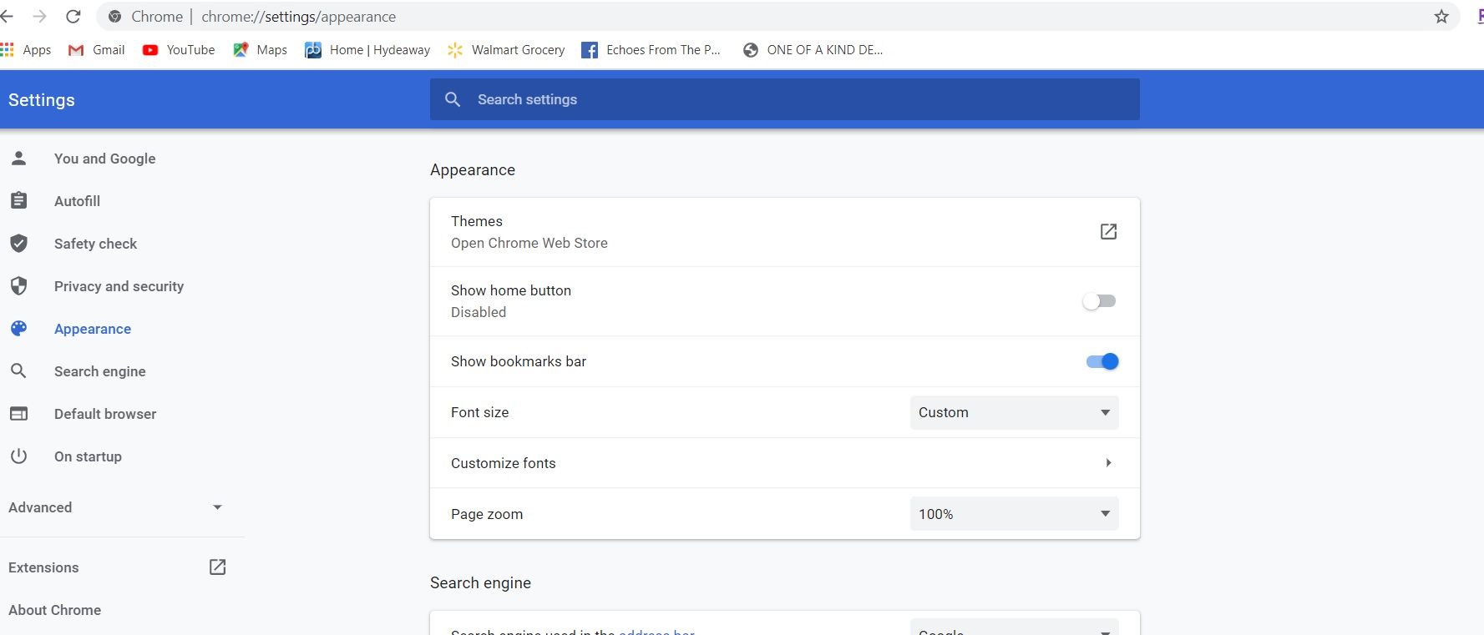The image size is (1484, 635).
Task: Open Chrome Web Store themes row
Action: [x=785, y=232]
